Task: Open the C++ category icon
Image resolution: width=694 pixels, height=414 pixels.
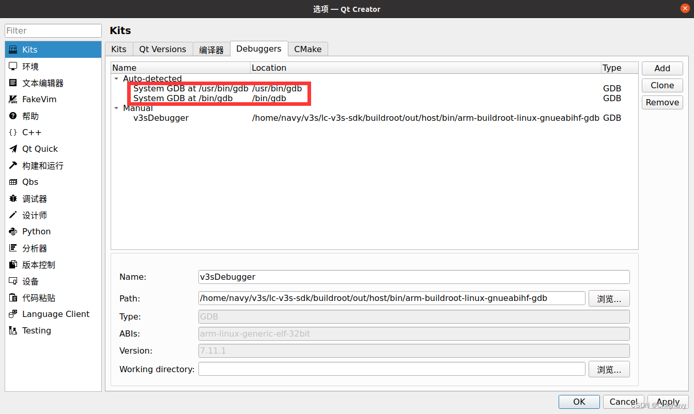Action: (13, 132)
